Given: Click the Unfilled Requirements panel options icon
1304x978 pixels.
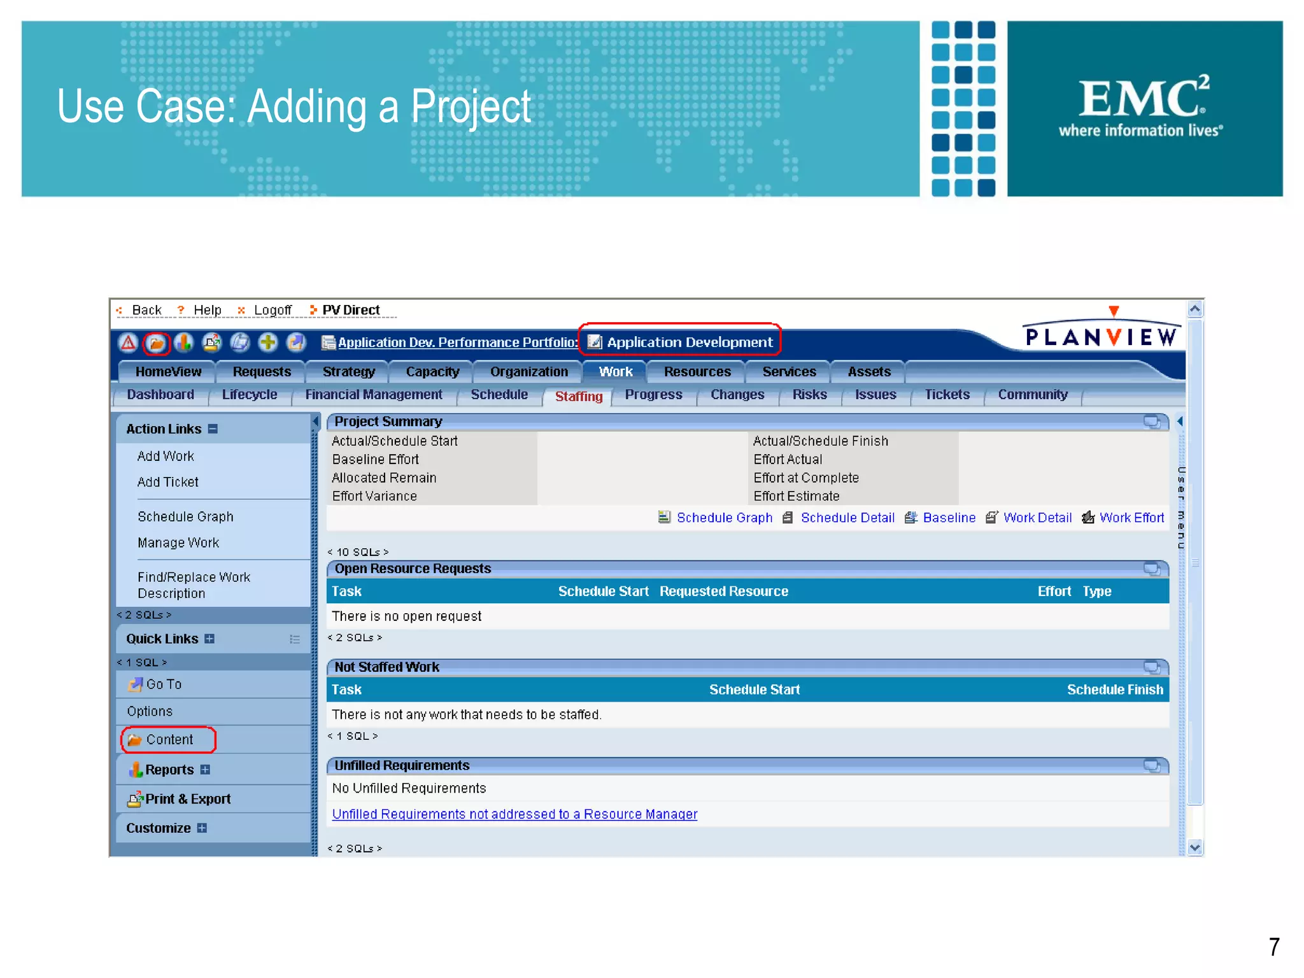Looking at the screenshot, I should pos(1151,765).
